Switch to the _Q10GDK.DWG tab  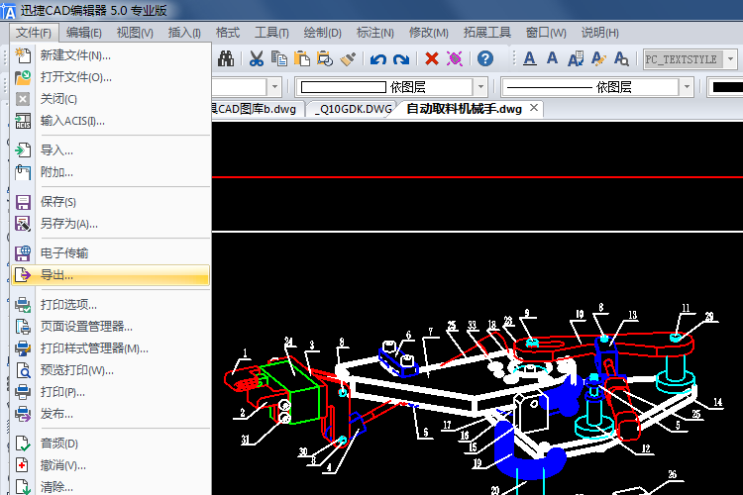click(x=354, y=109)
